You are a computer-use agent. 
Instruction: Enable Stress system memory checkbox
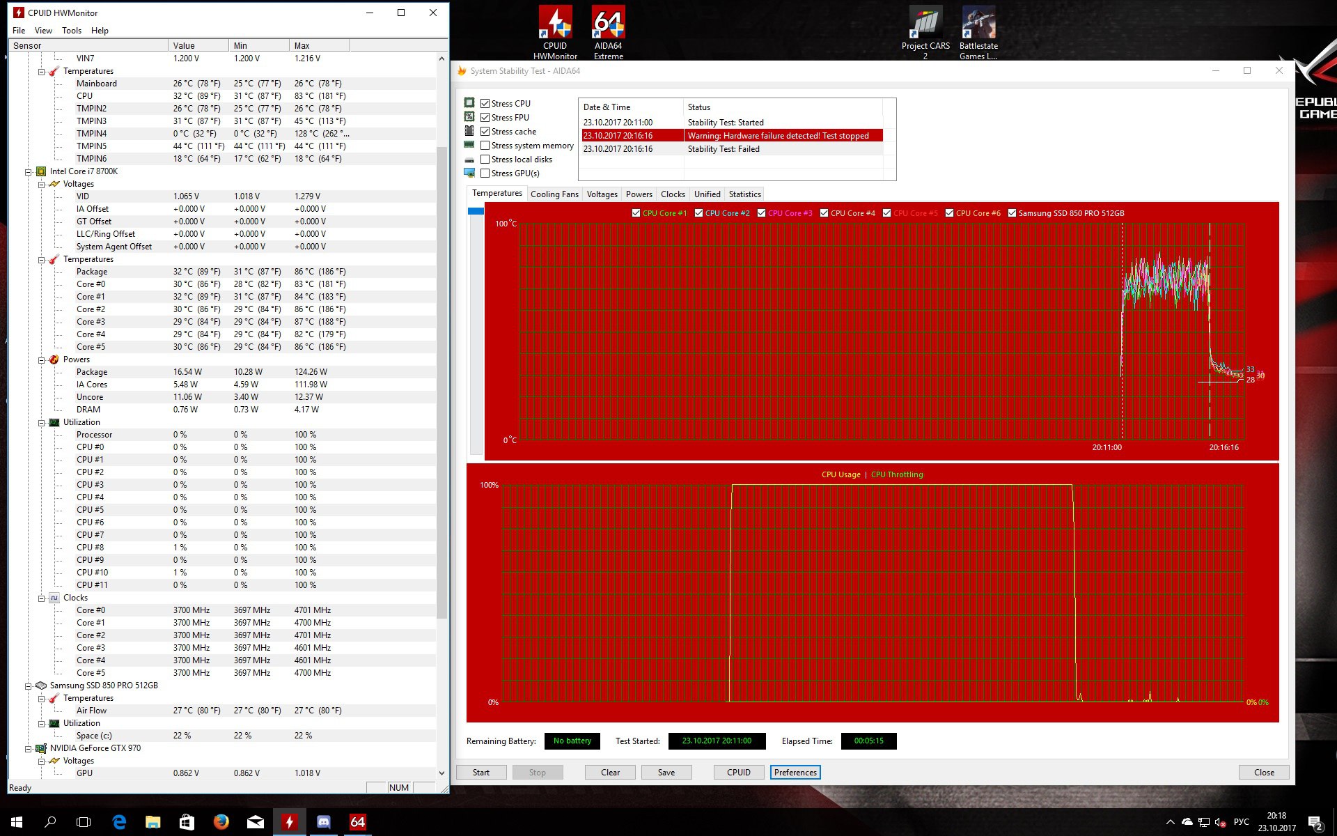point(485,146)
